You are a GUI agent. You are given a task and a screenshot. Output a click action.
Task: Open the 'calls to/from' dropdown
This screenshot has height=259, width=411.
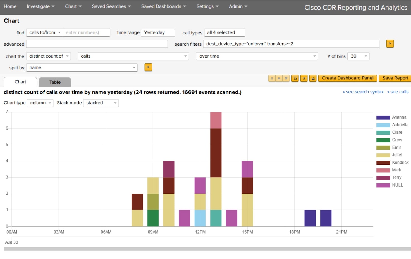(44, 32)
